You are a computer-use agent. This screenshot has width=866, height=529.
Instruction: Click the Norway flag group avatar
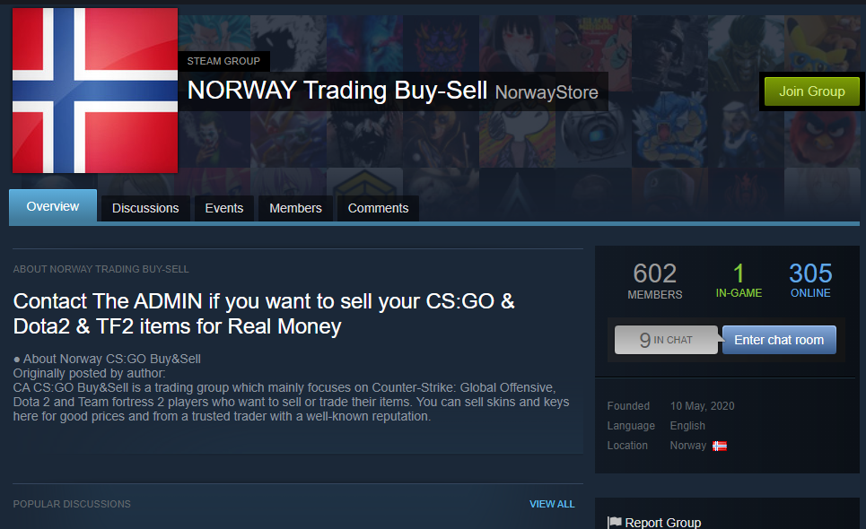[x=95, y=91]
